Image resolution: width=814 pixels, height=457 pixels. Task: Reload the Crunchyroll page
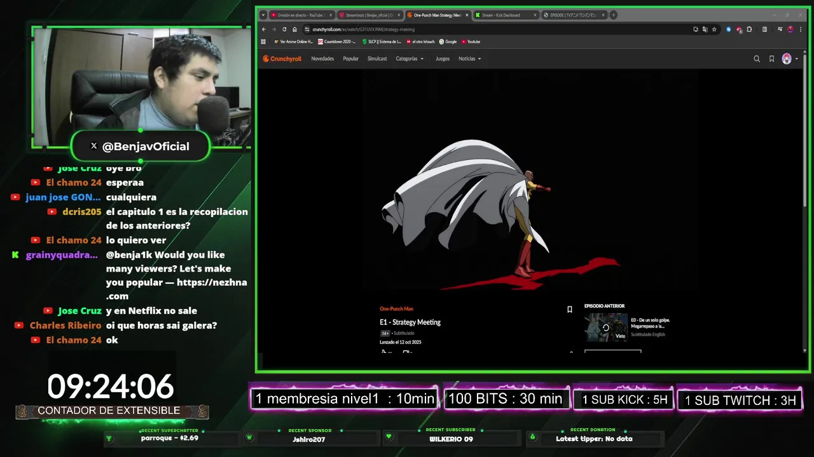pyautogui.click(x=284, y=29)
